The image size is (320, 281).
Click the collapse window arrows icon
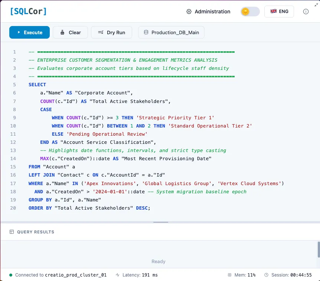316,5
